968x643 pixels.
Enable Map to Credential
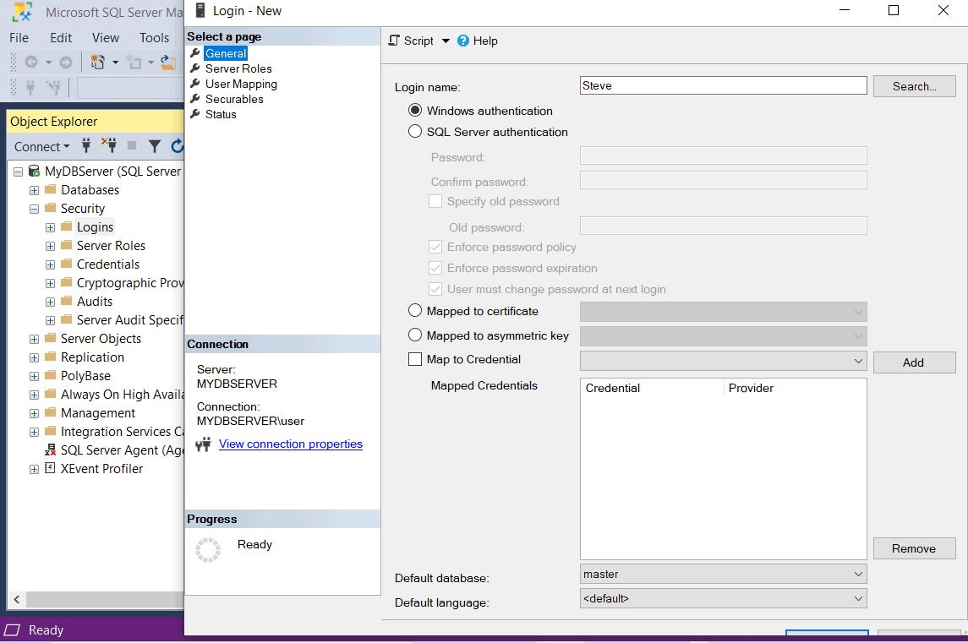click(x=415, y=358)
